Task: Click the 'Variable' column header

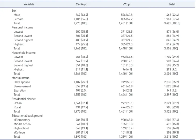Action: tap(29, 4)
